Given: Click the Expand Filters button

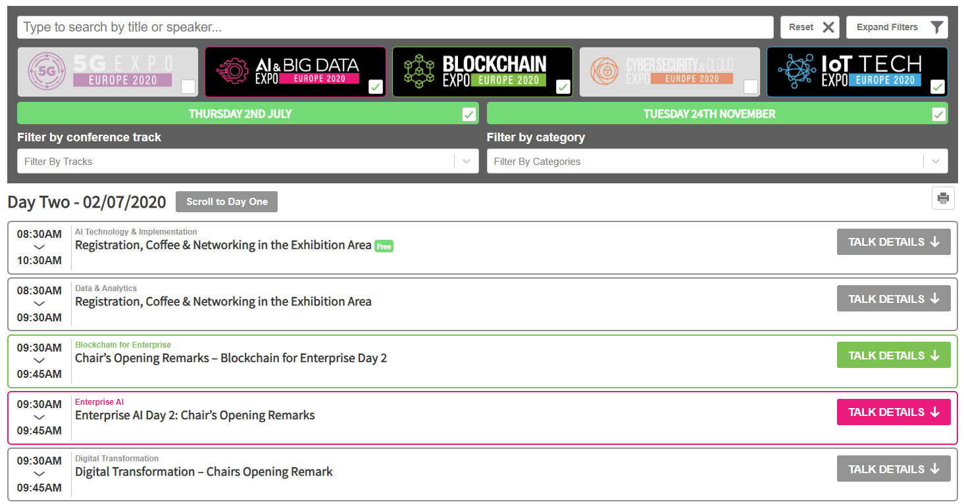Looking at the screenshot, I should 897,27.
